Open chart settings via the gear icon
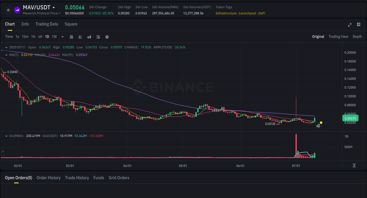The image size is (367, 198). (107, 37)
